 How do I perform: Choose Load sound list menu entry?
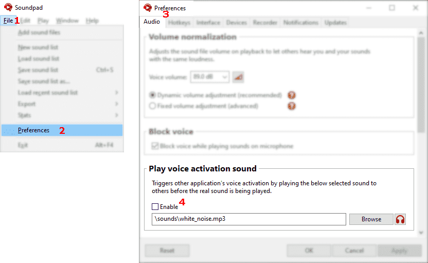pyautogui.click(x=62, y=59)
